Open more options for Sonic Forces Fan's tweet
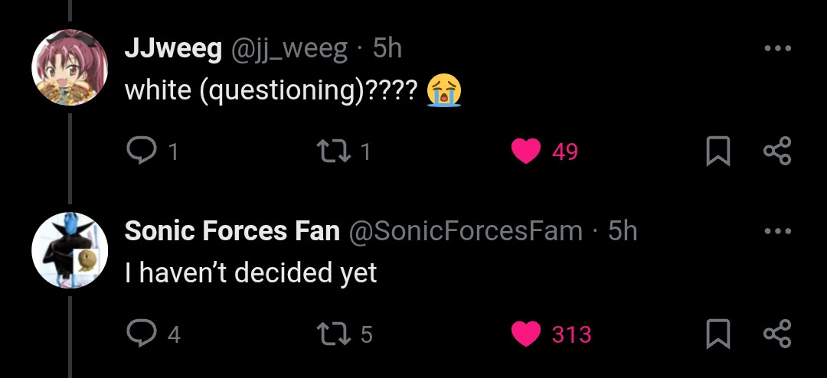827x378 pixels. coord(777,231)
